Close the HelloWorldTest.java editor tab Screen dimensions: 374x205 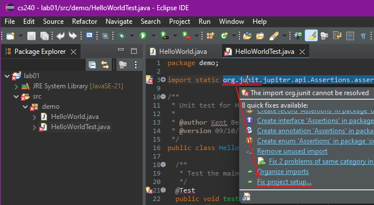pos(302,52)
